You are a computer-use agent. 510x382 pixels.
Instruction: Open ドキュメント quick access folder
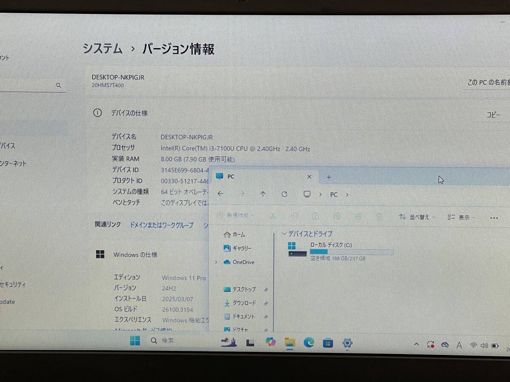[x=239, y=317]
